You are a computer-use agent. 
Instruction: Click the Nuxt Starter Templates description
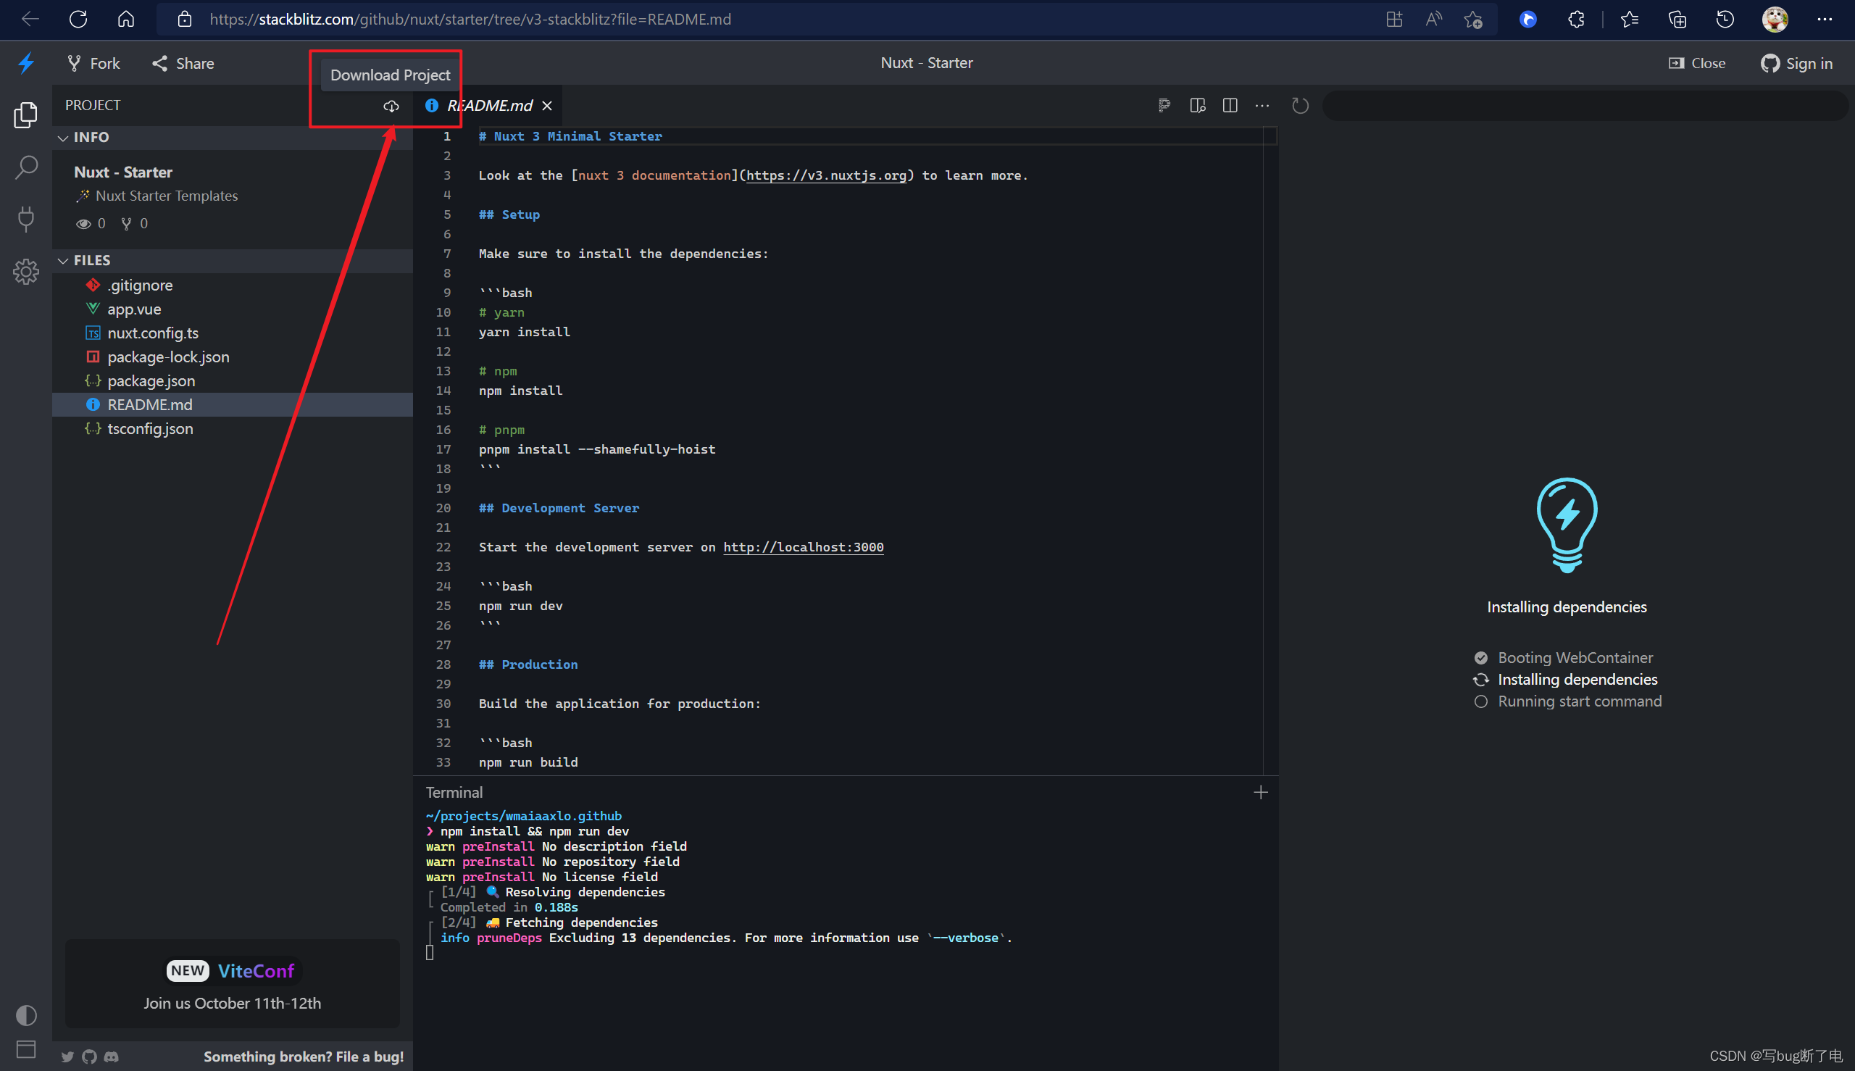pyautogui.click(x=166, y=196)
